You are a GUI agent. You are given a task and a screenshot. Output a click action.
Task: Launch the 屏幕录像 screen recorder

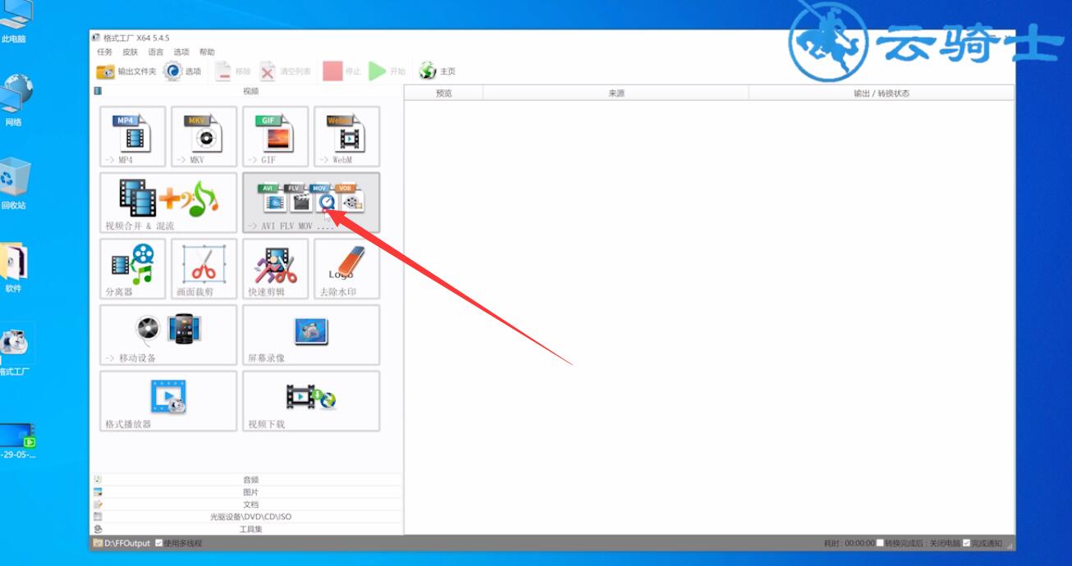[311, 335]
